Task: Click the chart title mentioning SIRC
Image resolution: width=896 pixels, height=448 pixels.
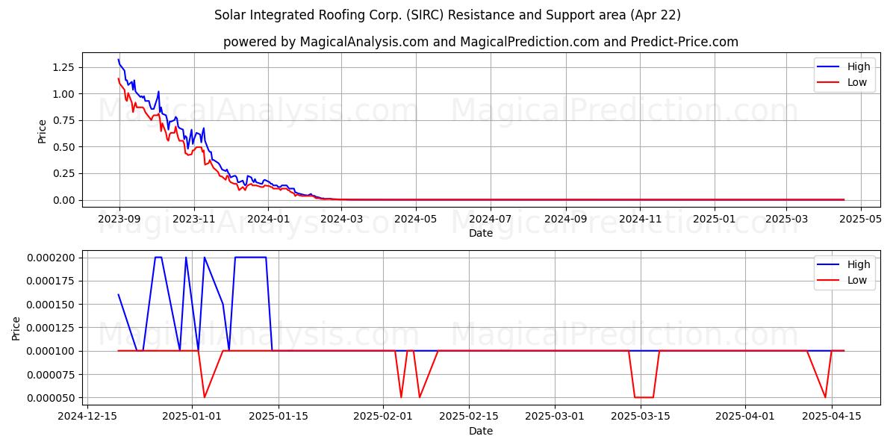Action: [x=447, y=15]
